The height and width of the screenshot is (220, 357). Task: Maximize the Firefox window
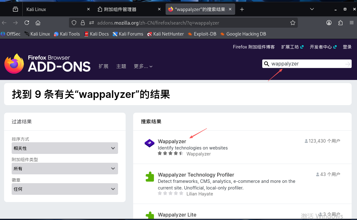(345, 9)
